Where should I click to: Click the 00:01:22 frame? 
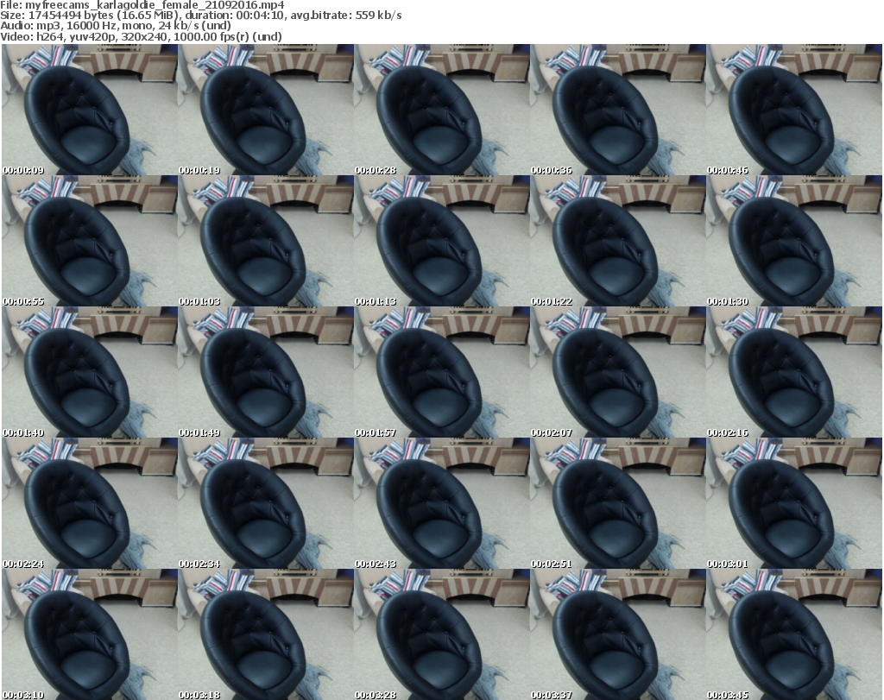(x=617, y=241)
